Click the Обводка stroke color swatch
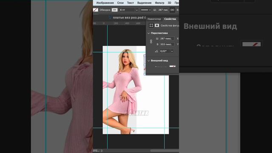The height and width of the screenshot is (153, 272). pos(115,10)
